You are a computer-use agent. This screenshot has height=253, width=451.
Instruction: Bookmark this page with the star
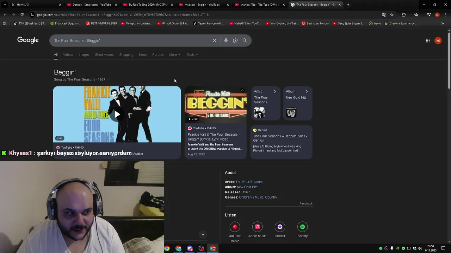[392, 15]
